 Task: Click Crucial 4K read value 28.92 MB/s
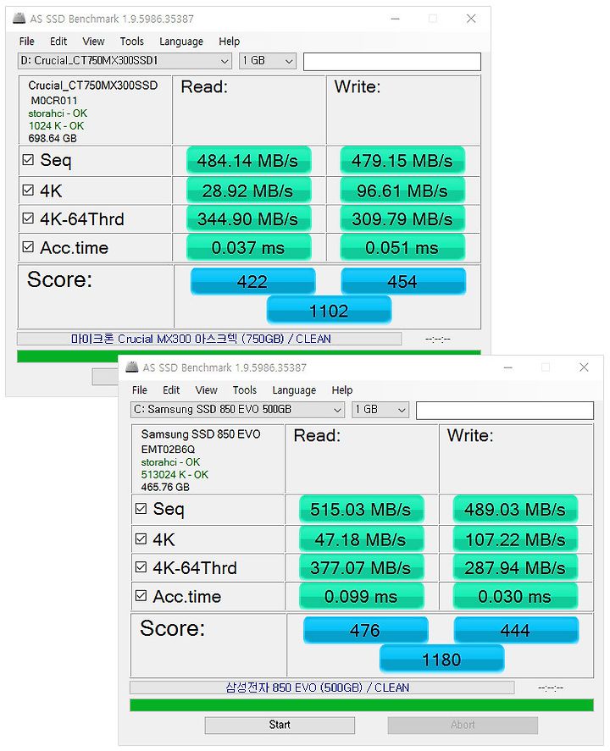click(248, 191)
